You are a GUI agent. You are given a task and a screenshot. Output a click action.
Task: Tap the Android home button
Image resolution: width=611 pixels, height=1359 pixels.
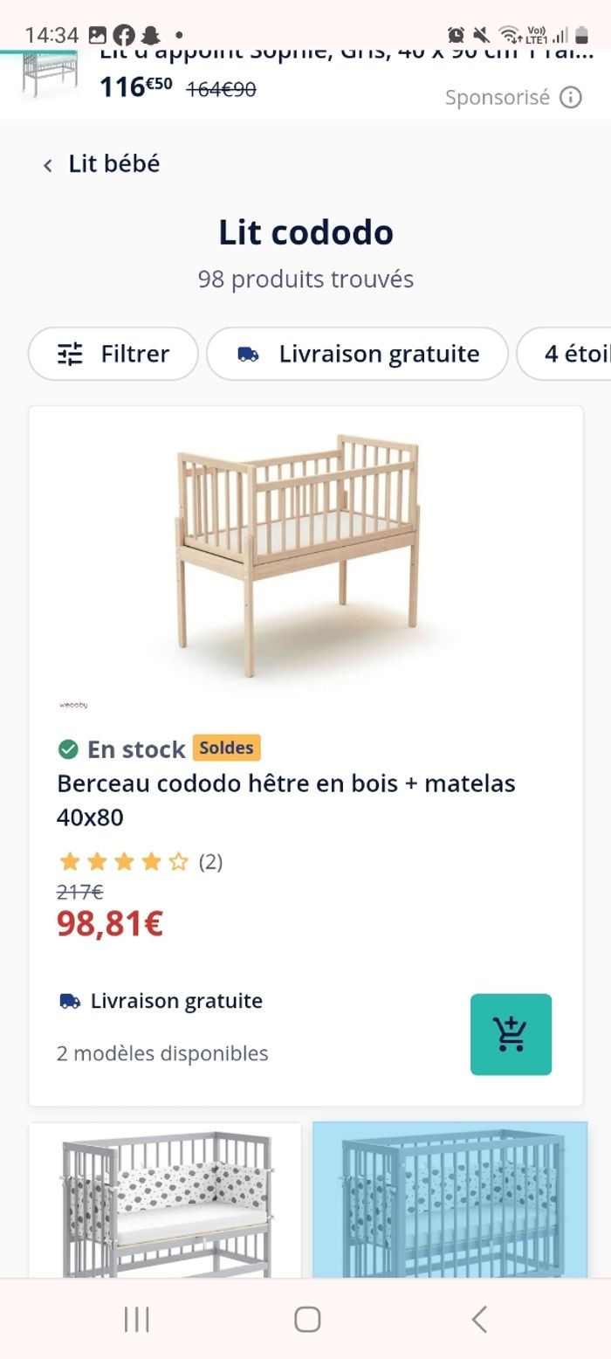coord(305,1321)
